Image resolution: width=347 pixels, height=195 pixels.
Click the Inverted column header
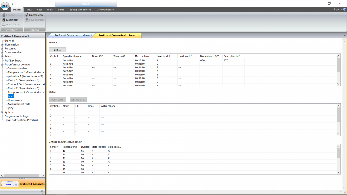[x=85, y=147]
